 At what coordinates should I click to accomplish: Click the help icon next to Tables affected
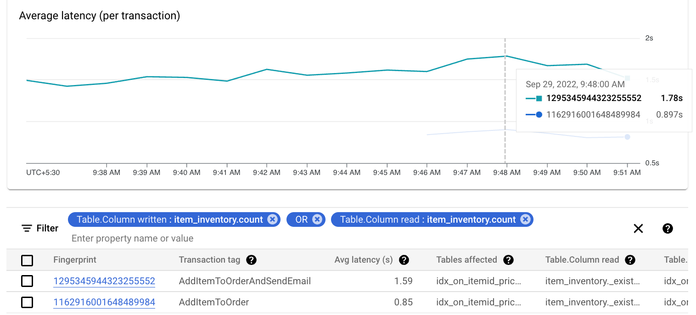click(508, 260)
